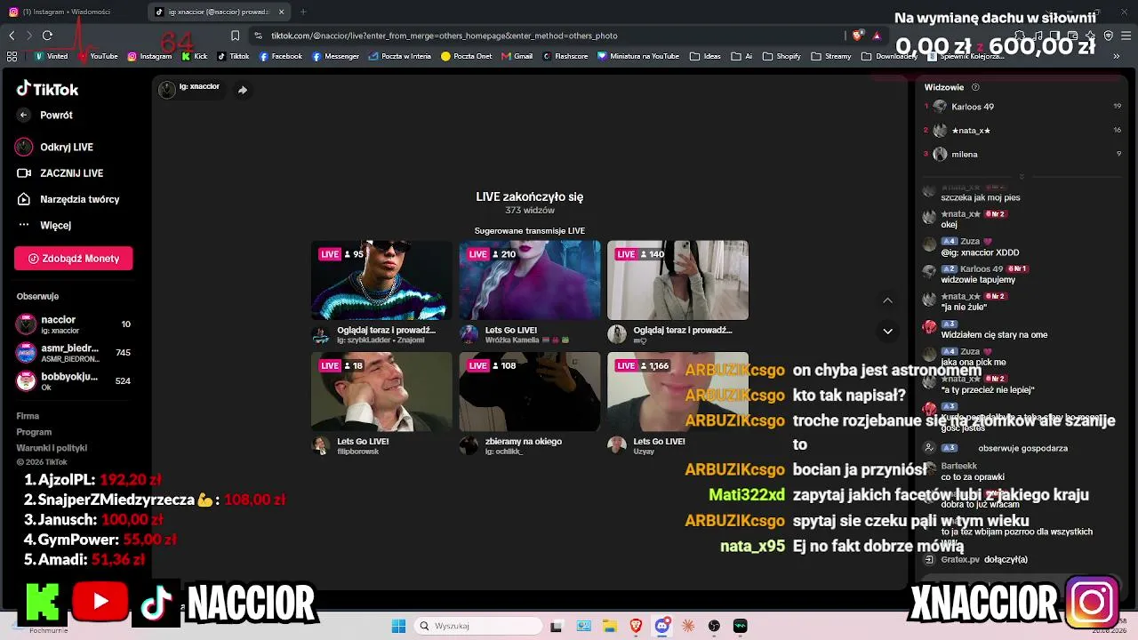The image size is (1138, 640).
Task: Go back using the Powrót arrow icon
Action: (24, 115)
